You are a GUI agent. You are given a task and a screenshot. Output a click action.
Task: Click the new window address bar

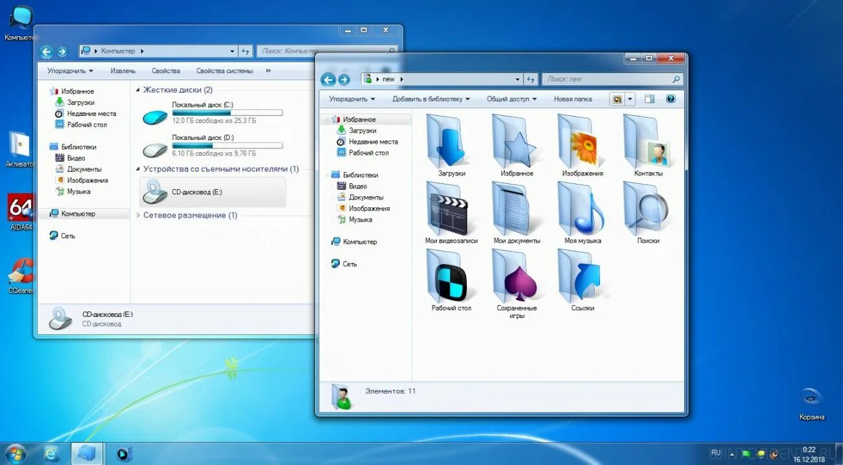point(441,79)
